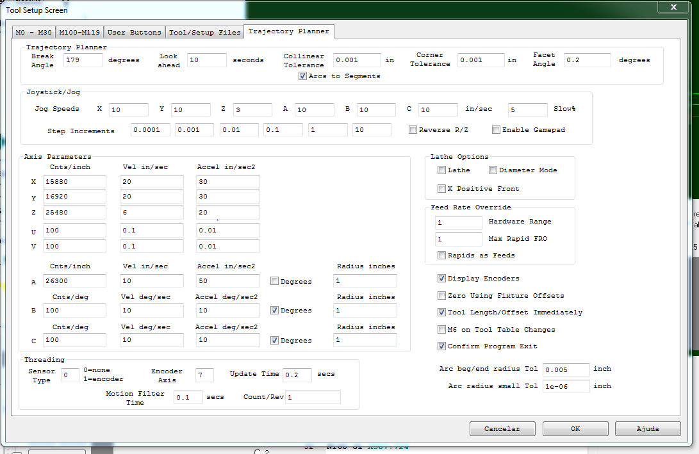Image resolution: width=699 pixels, height=454 pixels.
Task: Check Zero Using Fixture Offsets
Action: 442,296
